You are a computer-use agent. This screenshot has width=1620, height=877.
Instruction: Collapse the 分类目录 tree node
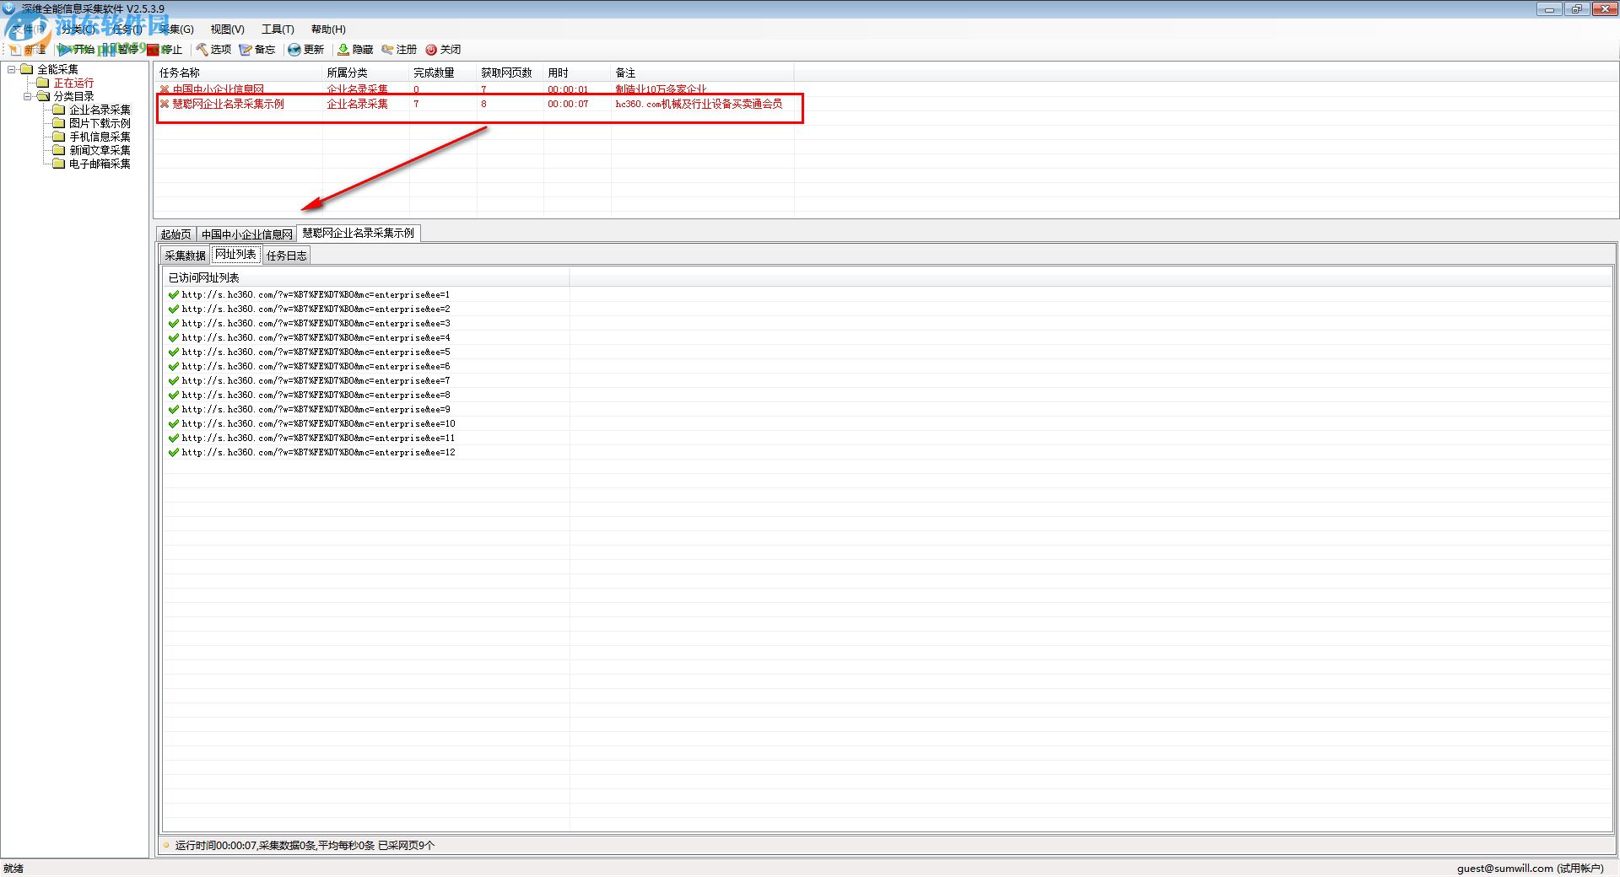28,96
